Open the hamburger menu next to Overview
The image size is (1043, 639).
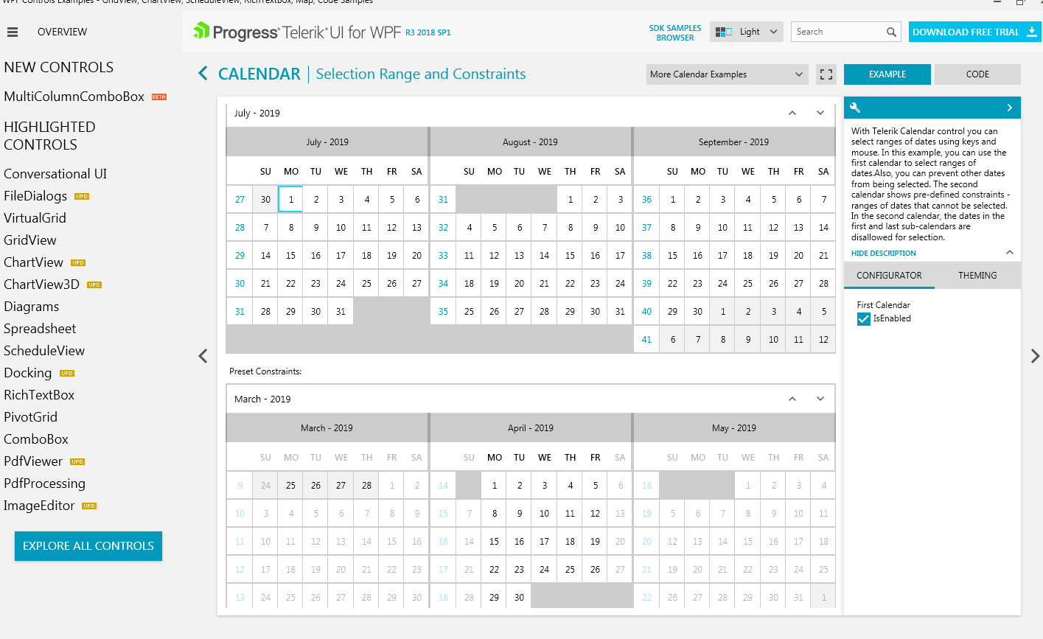click(x=13, y=32)
